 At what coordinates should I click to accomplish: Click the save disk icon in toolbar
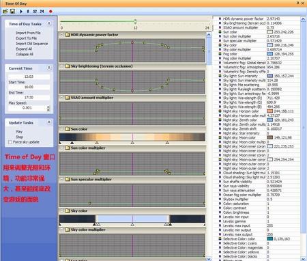[12, 11]
